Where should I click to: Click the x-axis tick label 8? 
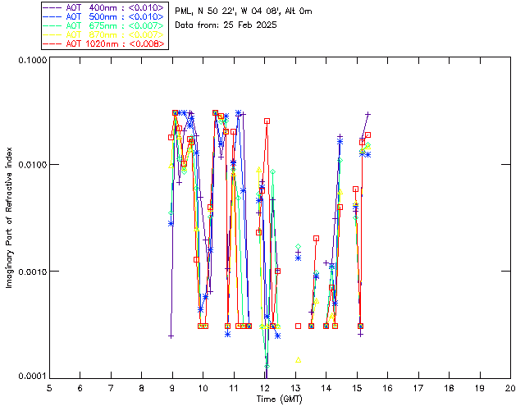tap(142, 388)
